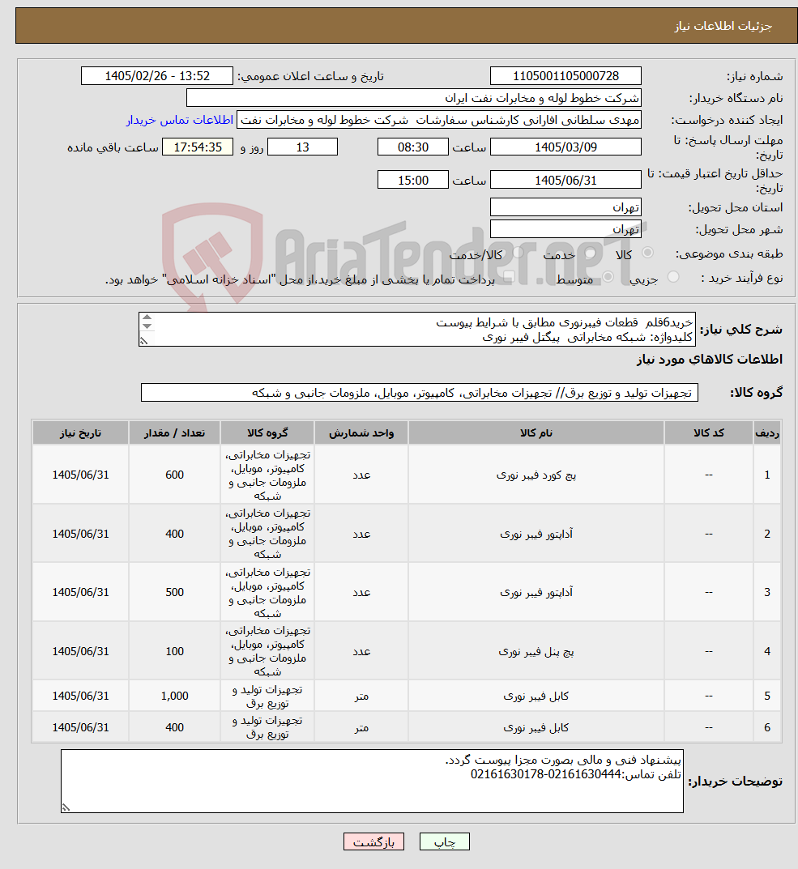Click the شرح کلی نیاز text area
The image size is (798, 869).
tap(416, 329)
